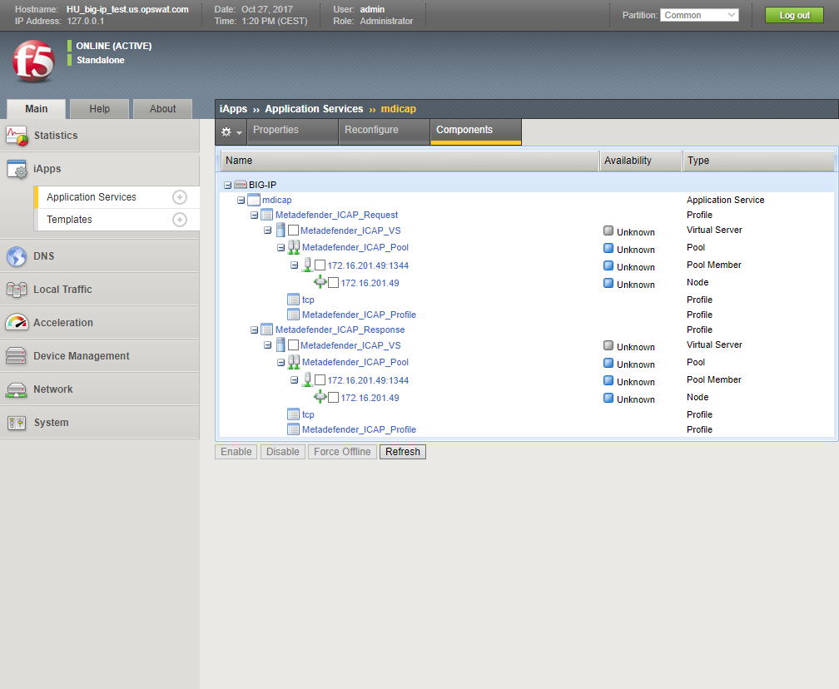
Task: Open the Local Traffic menu
Action: 100,290
